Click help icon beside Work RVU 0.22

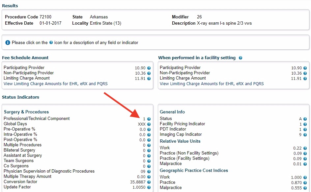pos(305,148)
